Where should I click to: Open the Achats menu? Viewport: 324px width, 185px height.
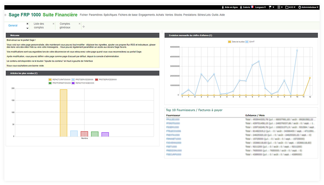[x=160, y=15]
